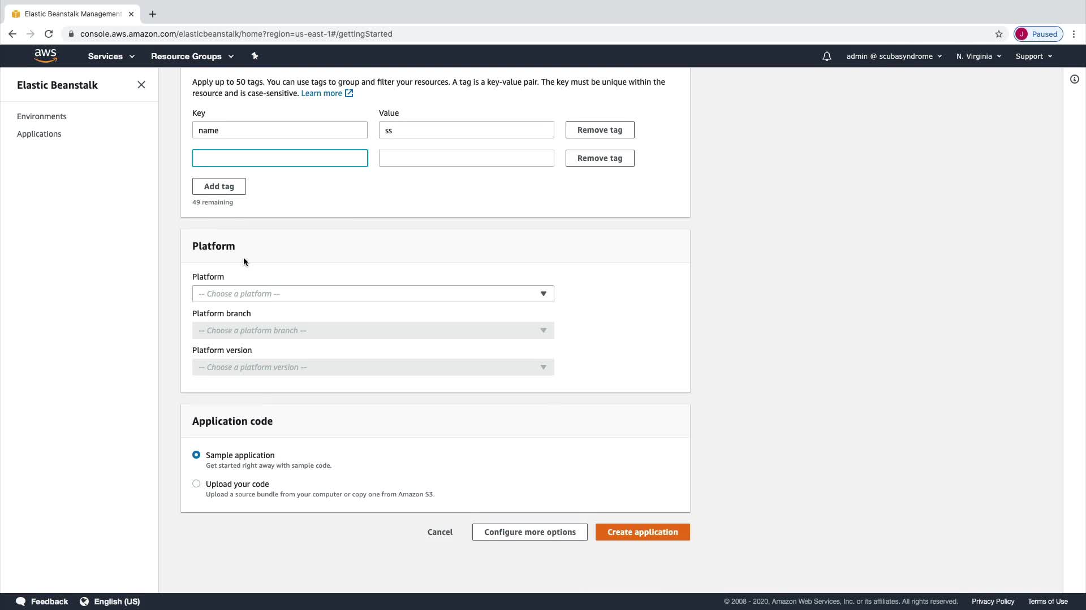Bookmark this page with the star icon
This screenshot has height=610, width=1086.
tap(998, 34)
